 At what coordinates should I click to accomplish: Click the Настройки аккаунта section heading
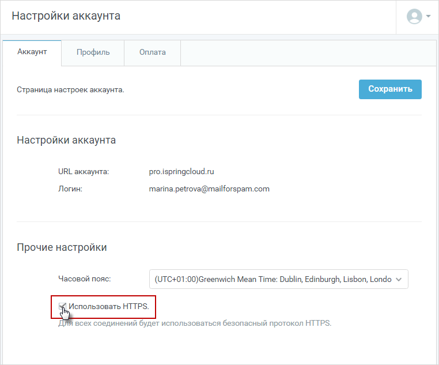[x=66, y=140]
